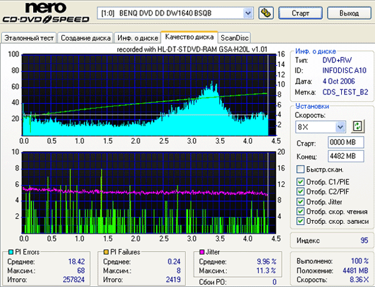Switch to the Эталонный тест tab
The width and height of the screenshot is (375, 287).
point(29,38)
